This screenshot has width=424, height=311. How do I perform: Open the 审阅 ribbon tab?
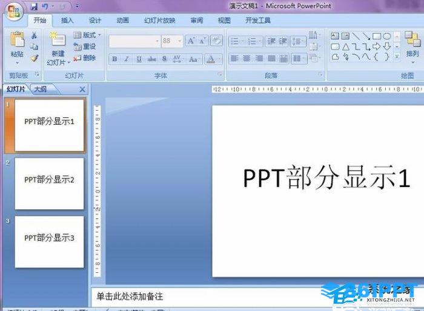(197, 20)
